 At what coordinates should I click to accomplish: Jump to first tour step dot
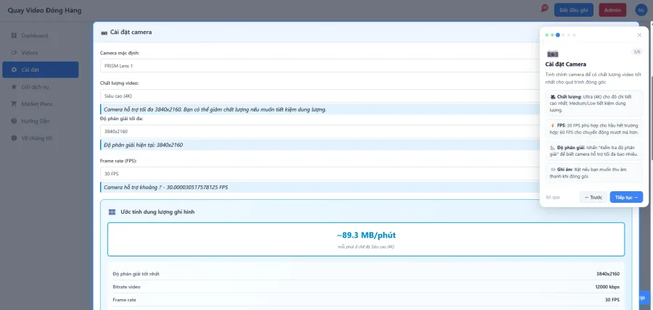pyautogui.click(x=547, y=35)
